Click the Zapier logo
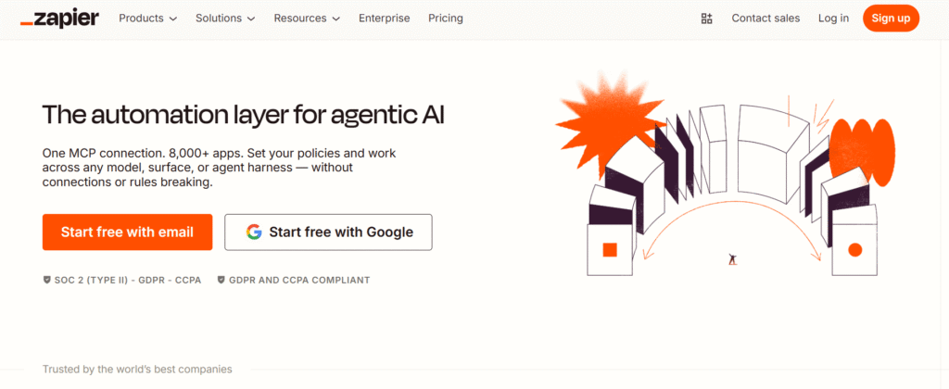The image size is (949, 389). pos(59,19)
